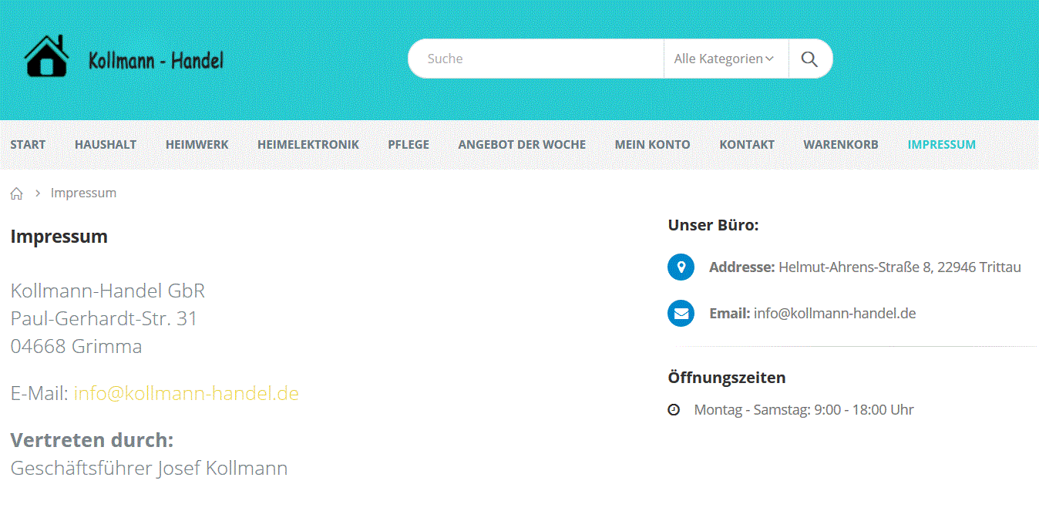1039x511 pixels.
Task: Open the HAUSHALT category menu
Action: coord(106,144)
